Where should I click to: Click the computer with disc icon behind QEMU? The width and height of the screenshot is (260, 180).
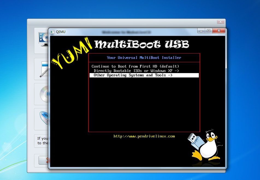tap(43, 40)
